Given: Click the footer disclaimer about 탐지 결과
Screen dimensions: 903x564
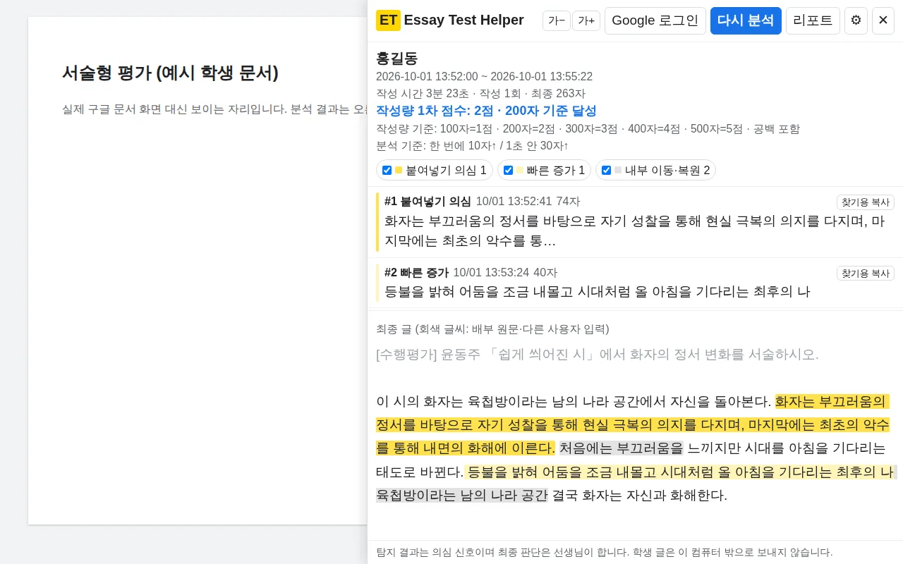Looking at the screenshot, I should click(605, 552).
